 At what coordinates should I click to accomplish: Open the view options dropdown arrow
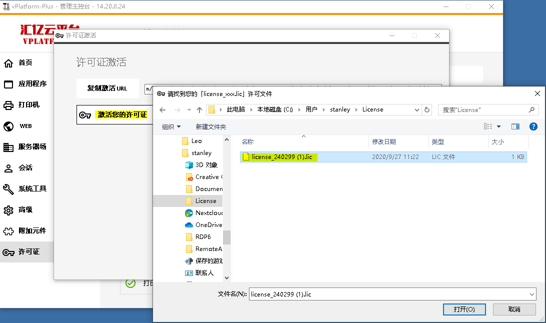[x=498, y=127]
